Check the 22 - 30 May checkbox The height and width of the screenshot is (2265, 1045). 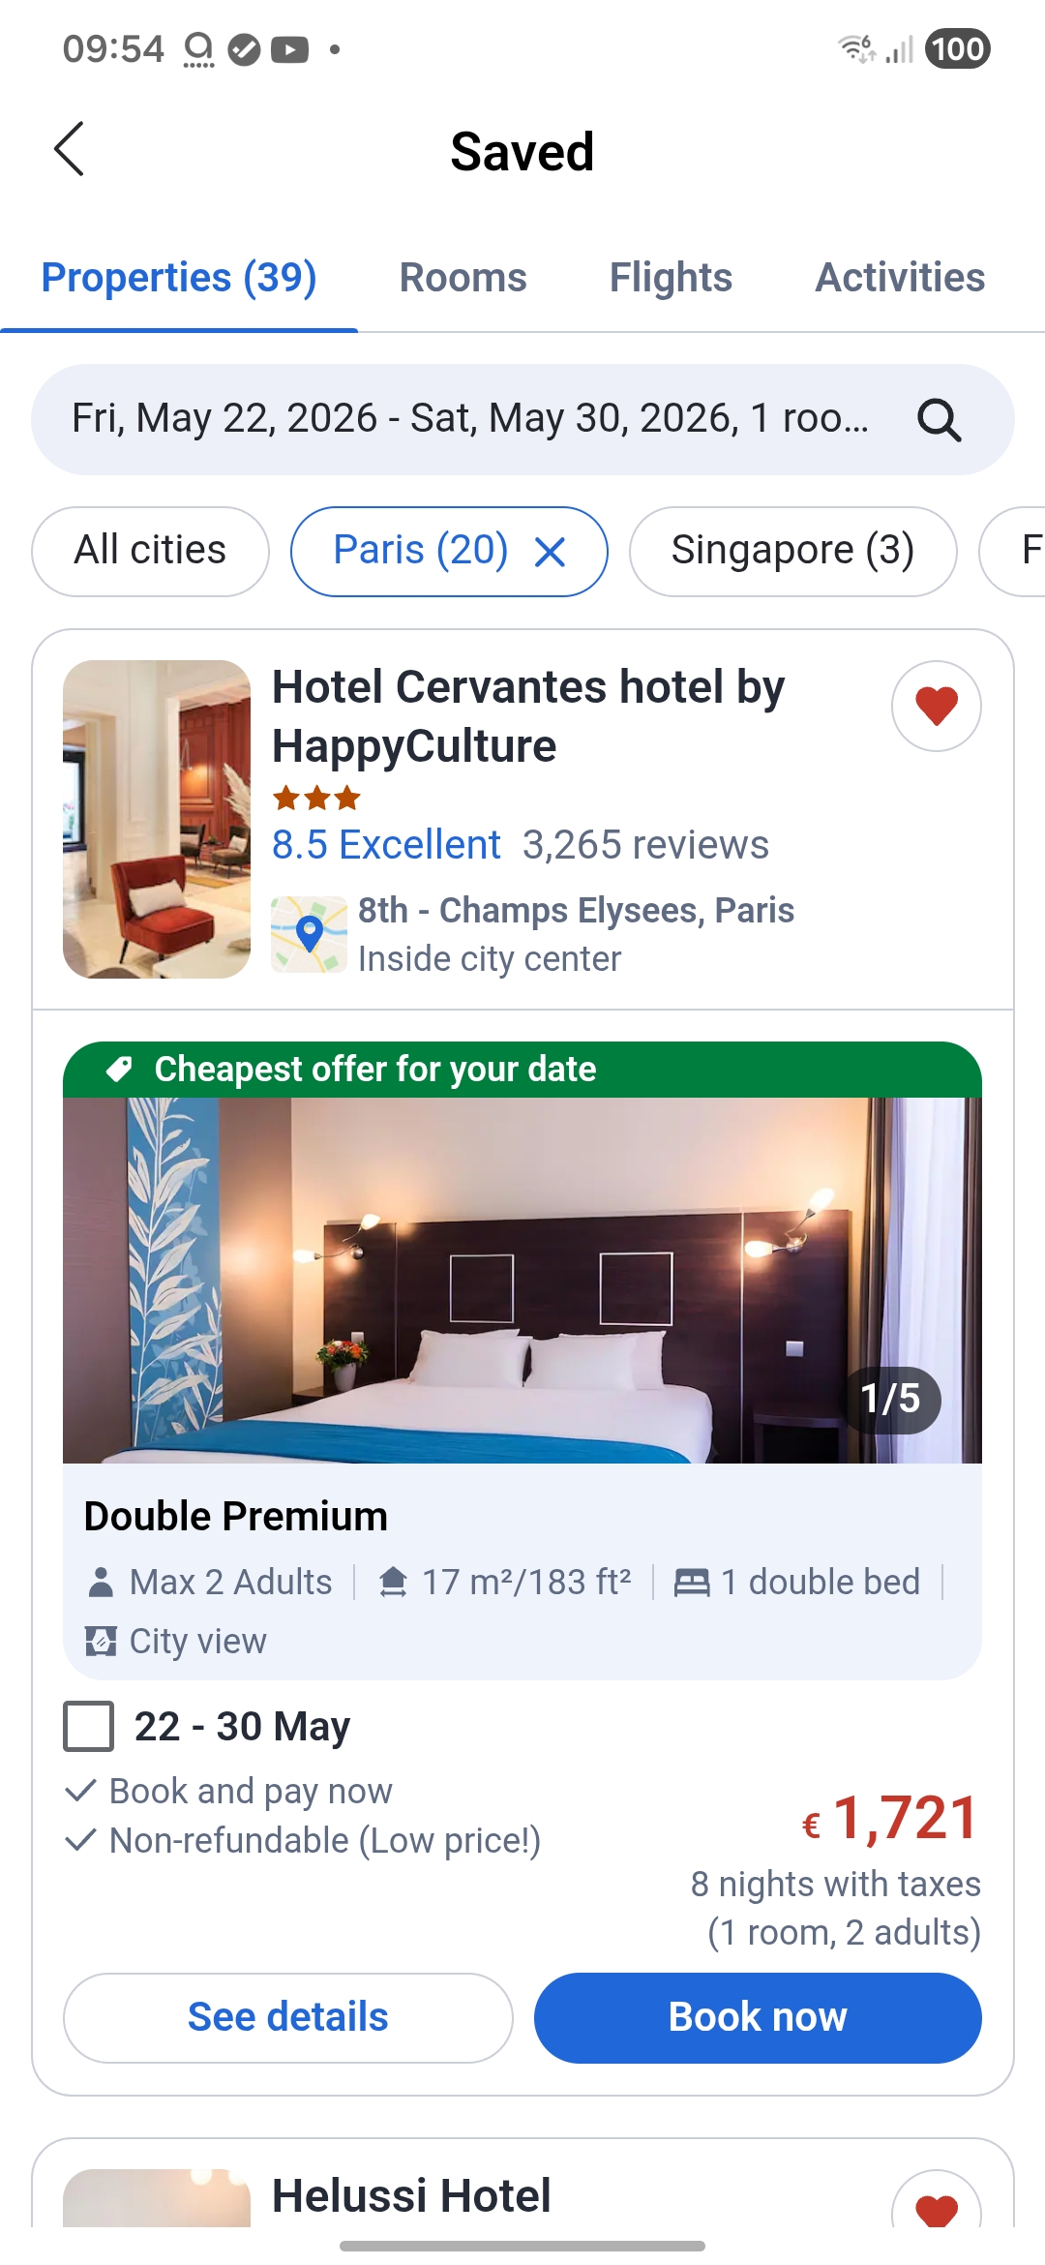coord(89,1726)
